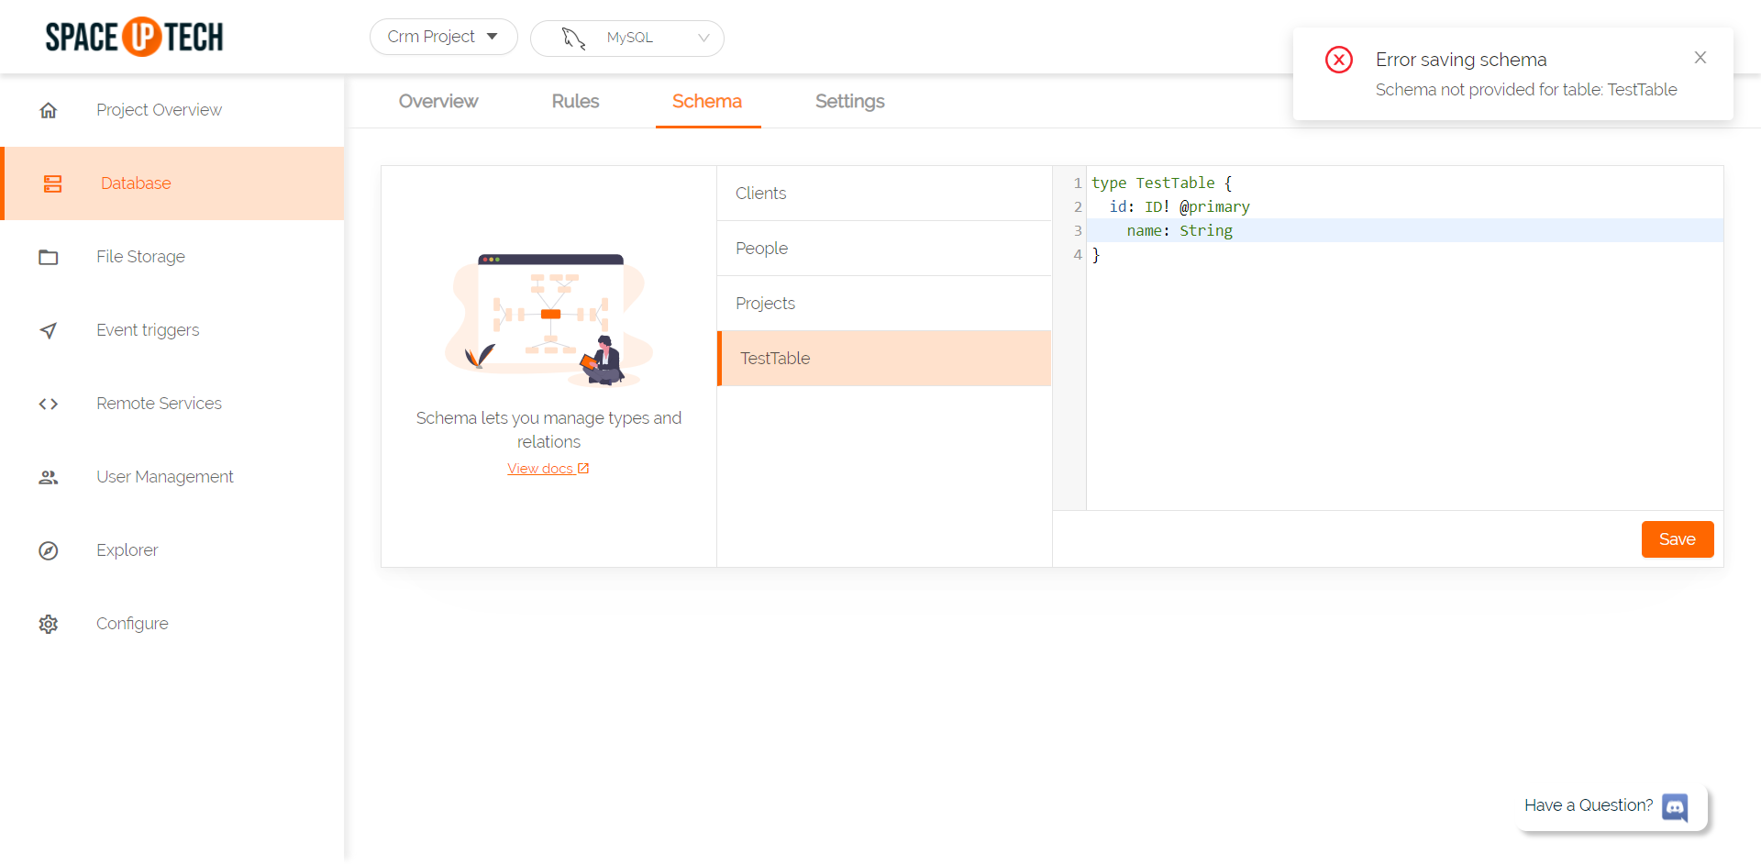Click the Configure gear icon
Image resolution: width=1761 pixels, height=865 pixels.
coord(49,624)
